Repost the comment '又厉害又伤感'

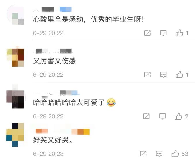(147, 75)
